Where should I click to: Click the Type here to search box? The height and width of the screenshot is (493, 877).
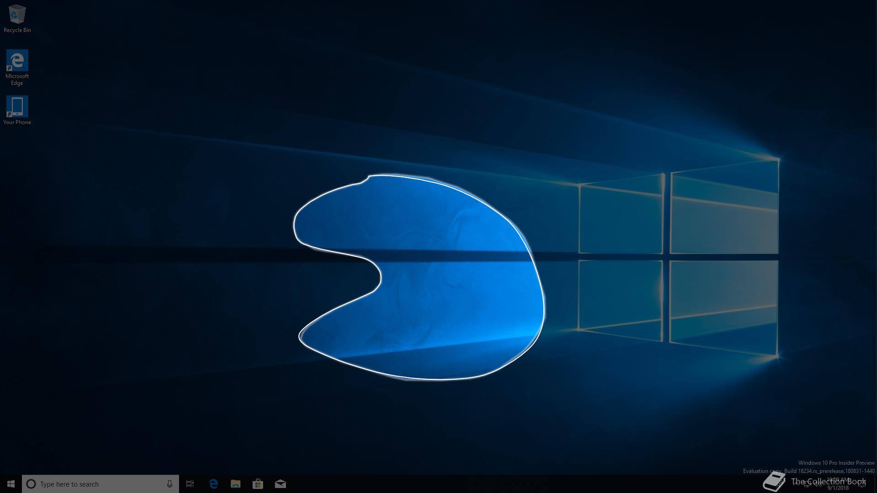[x=100, y=484]
